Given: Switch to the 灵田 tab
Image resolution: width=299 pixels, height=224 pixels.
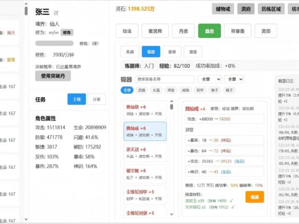Looking at the screenshot, I should (x=266, y=31).
